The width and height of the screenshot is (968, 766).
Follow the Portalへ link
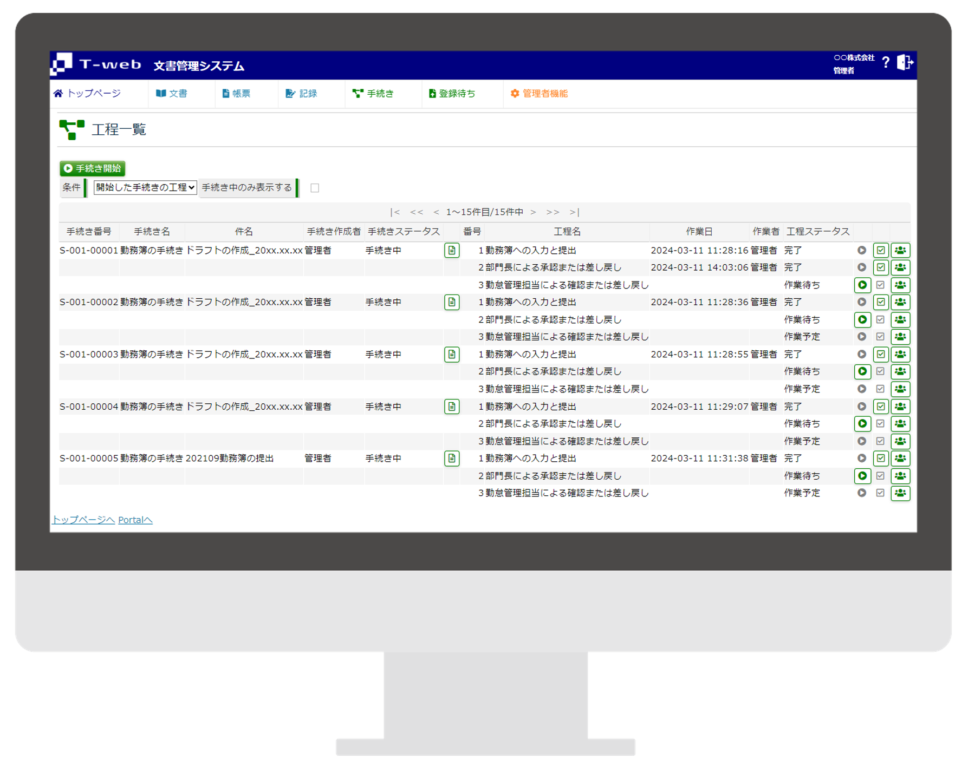pos(135,520)
